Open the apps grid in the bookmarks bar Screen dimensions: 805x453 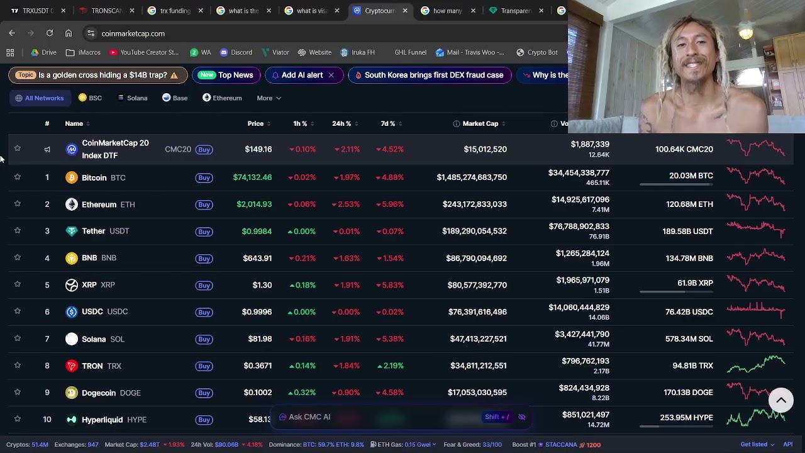click(x=10, y=53)
